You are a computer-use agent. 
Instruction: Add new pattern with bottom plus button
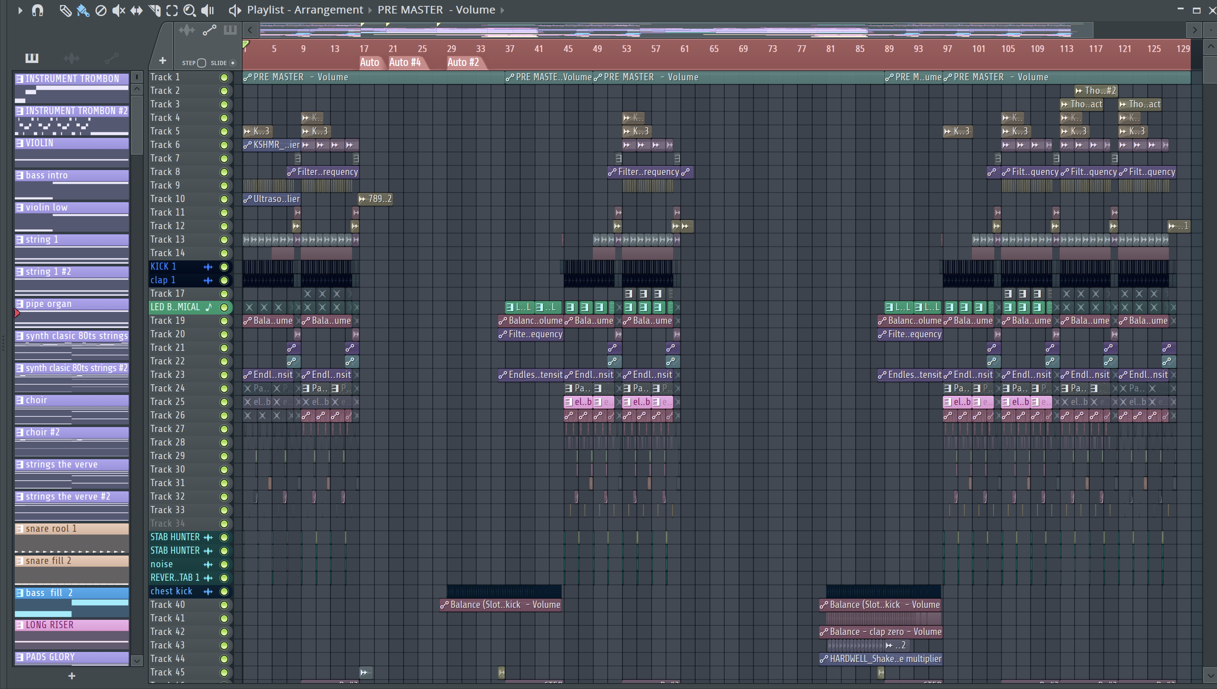coord(71,676)
